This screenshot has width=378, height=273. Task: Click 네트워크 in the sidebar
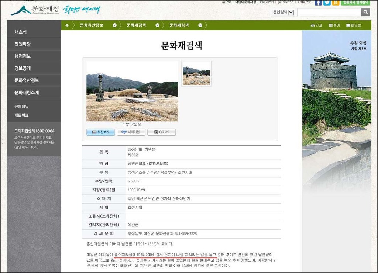point(21,115)
